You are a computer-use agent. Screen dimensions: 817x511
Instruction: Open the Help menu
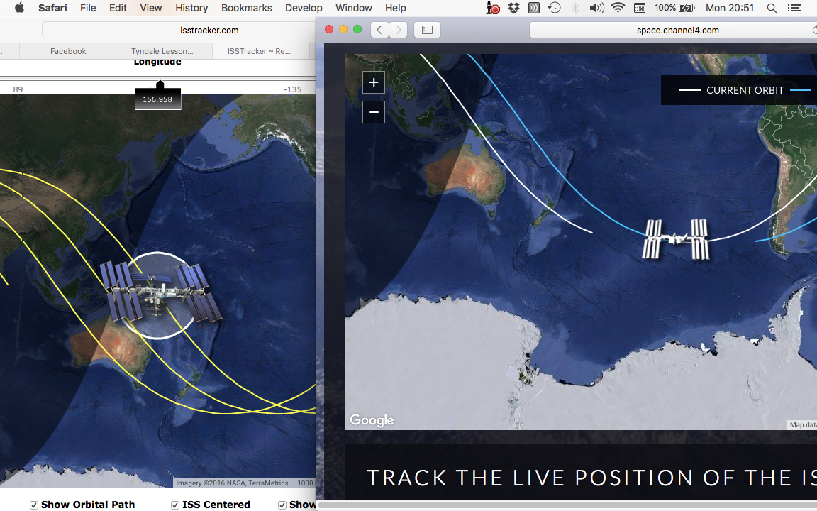tap(395, 8)
